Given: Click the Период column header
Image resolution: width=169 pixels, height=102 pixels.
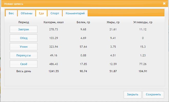Looking at the screenshot, I should coord(24,22).
